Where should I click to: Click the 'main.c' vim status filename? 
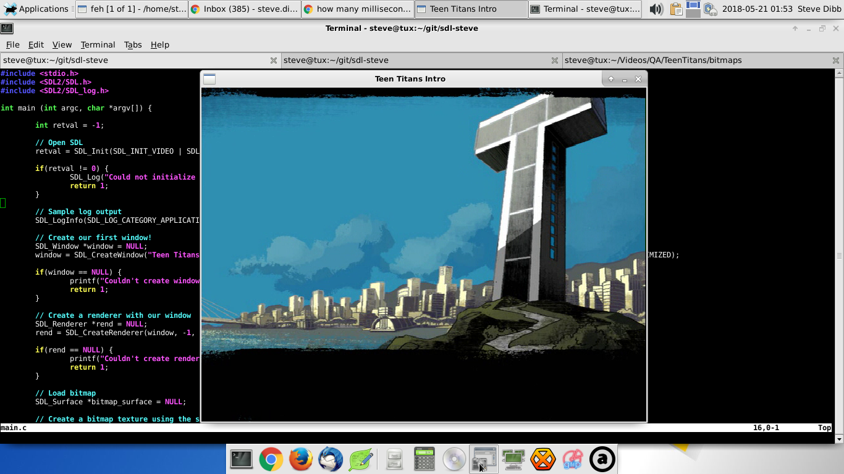[x=14, y=428]
